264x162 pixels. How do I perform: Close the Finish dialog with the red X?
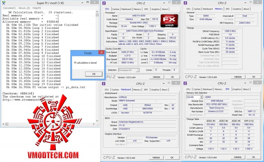click(x=101, y=52)
